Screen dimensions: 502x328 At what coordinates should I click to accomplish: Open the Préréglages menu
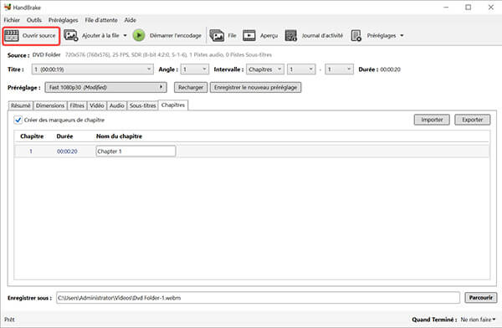point(63,20)
